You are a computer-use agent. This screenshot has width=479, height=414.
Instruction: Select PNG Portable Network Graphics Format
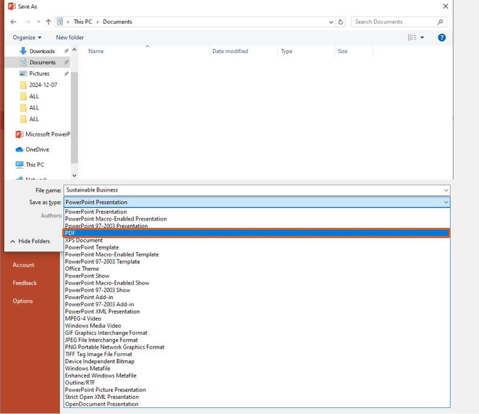257,347
